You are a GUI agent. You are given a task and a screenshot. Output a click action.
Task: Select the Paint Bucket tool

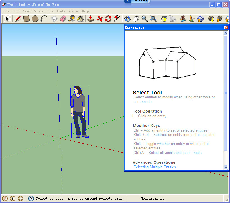(x=80, y=19)
